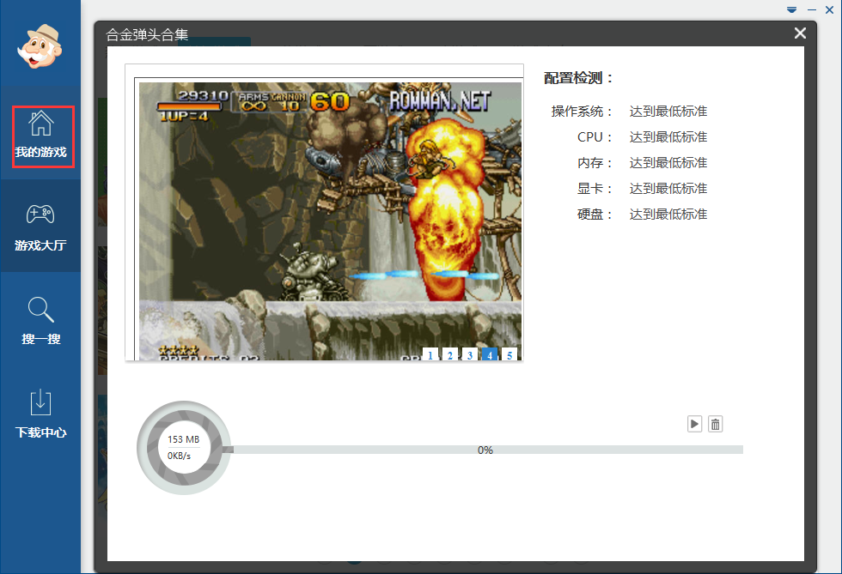Open the Search (搜一搜) magnifier page
The image size is (842, 574).
[x=40, y=320]
